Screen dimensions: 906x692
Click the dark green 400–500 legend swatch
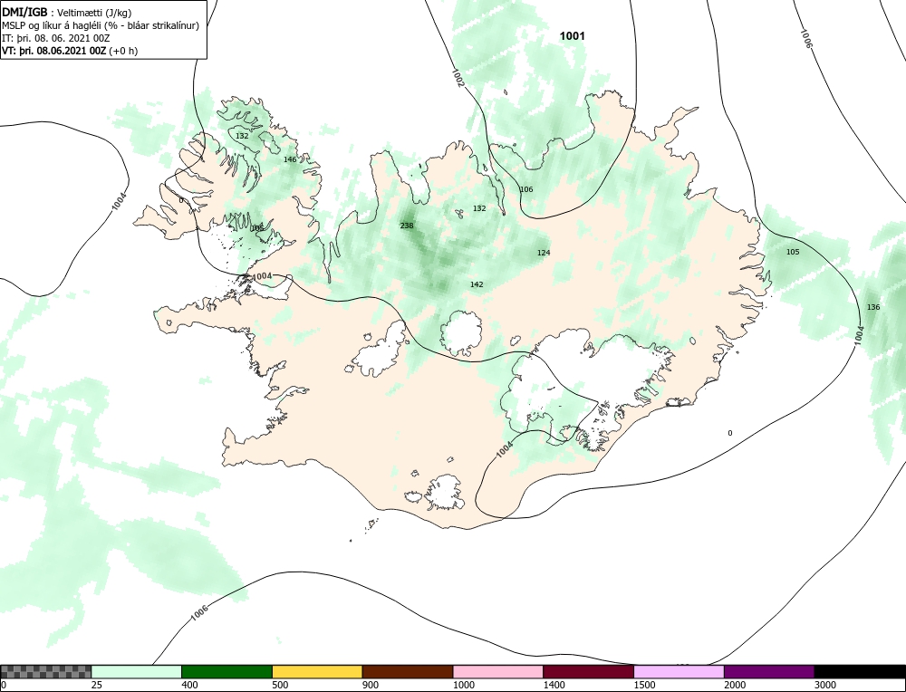pyautogui.click(x=227, y=672)
